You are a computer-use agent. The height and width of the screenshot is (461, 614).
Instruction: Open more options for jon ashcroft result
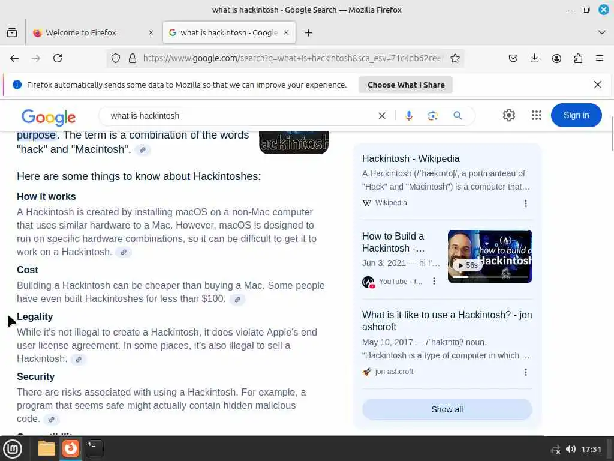[525, 372]
